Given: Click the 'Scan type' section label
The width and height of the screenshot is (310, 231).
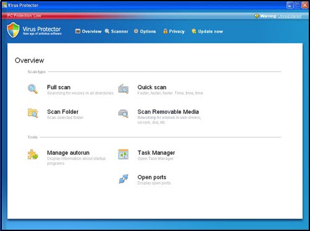Looking at the screenshot, I should click(37, 72).
